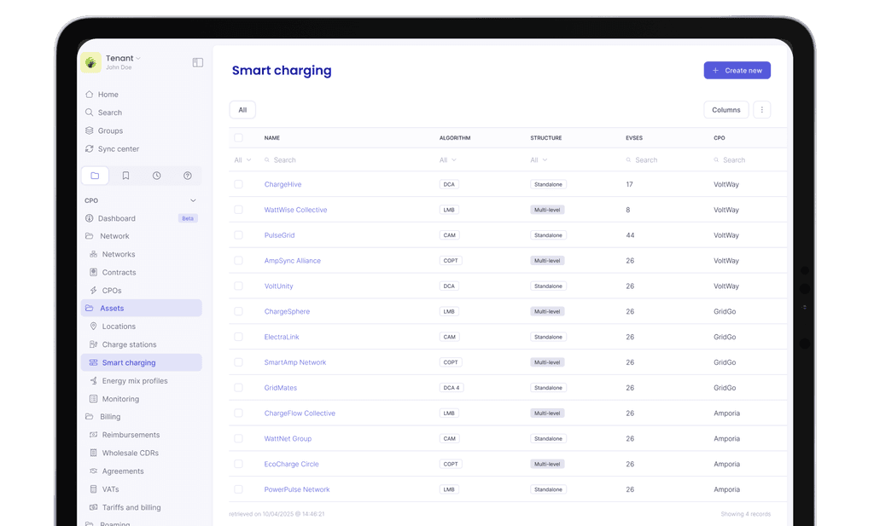The width and height of the screenshot is (874, 526).
Task: Open more options kebab menu
Action: [762, 110]
